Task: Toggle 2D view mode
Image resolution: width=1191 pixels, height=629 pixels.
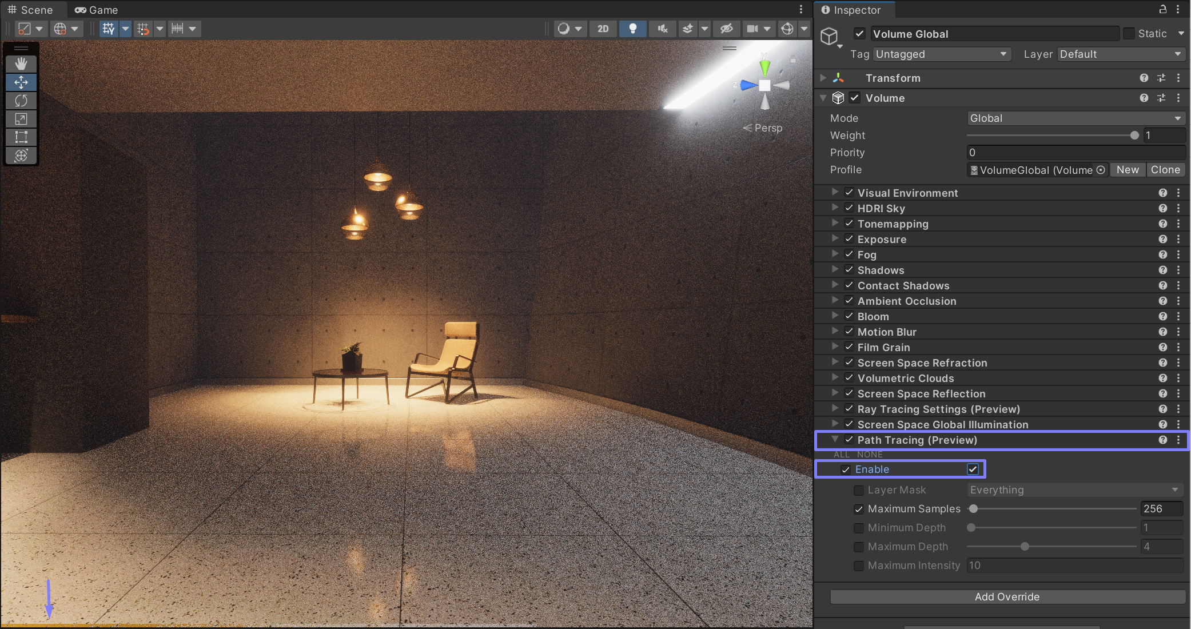Action: point(603,29)
